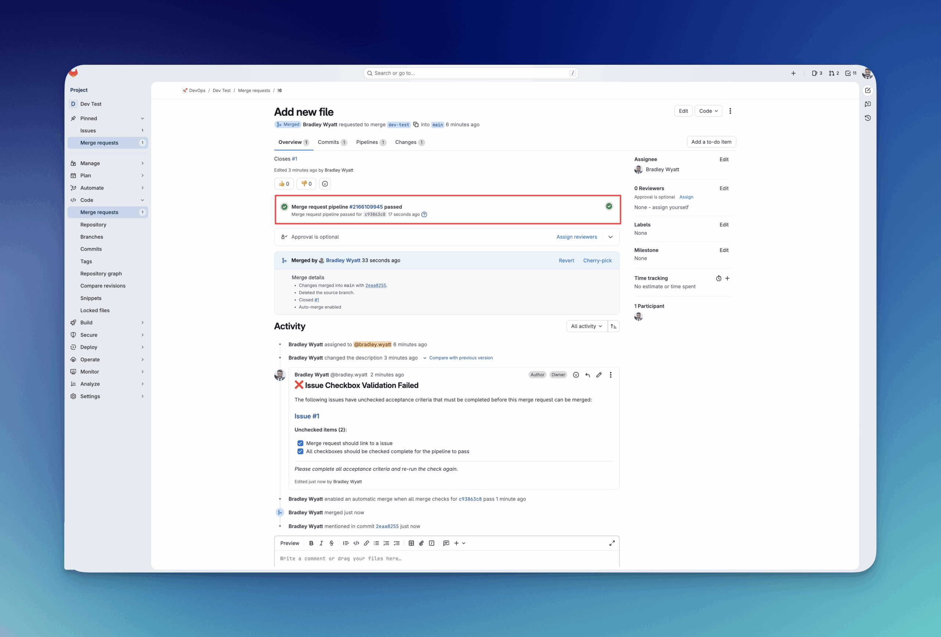The image size is (941, 637).
Task: Open the Code dropdown button
Action: tap(708, 111)
